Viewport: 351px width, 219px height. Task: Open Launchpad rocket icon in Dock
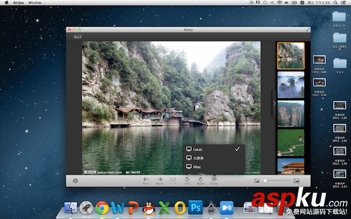pos(86,208)
